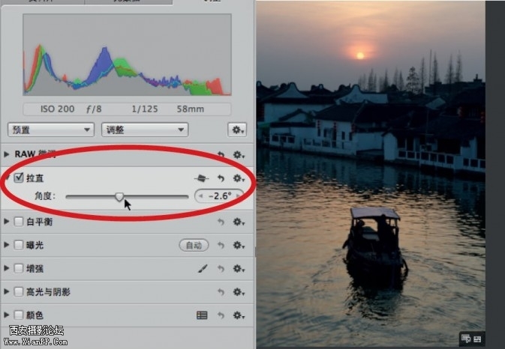
Task: Open the 预置 presets dropdown
Action: tap(51, 130)
